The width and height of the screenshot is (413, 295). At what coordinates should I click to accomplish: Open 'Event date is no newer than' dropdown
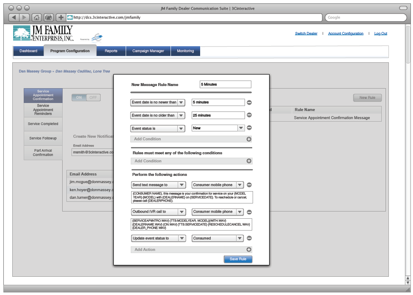click(x=158, y=103)
